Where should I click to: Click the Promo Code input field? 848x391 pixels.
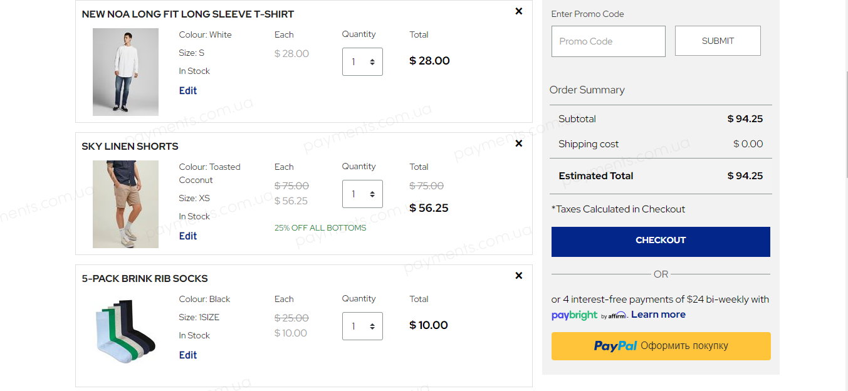click(x=609, y=41)
